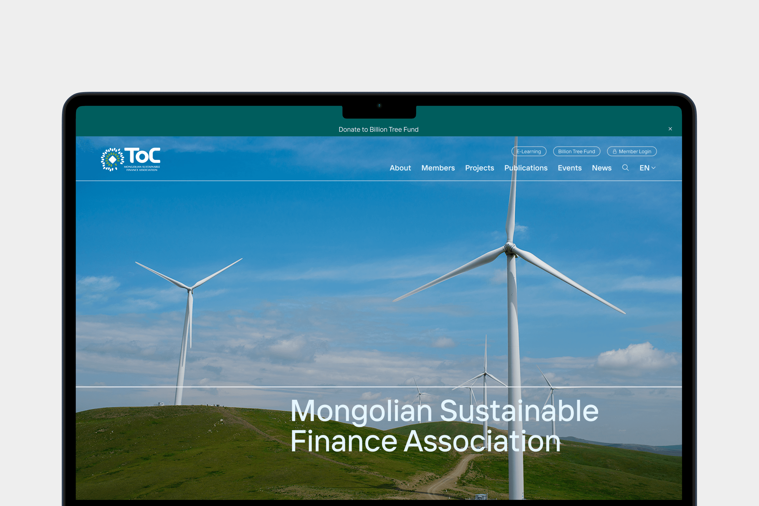Close the Billion Tree Fund donation banner

(670, 129)
